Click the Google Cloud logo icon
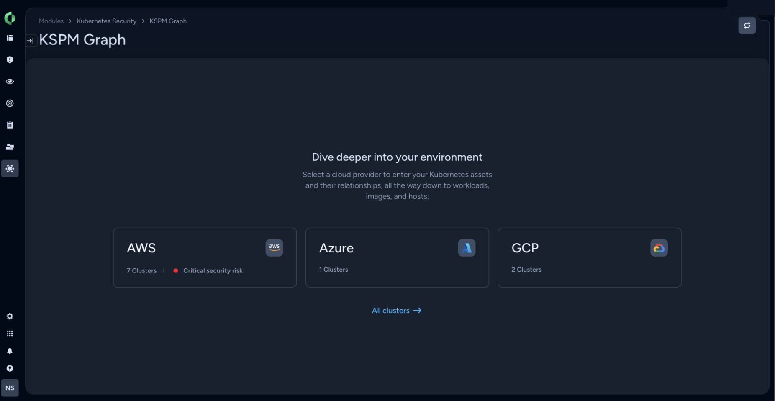The height and width of the screenshot is (401, 775). click(x=659, y=248)
